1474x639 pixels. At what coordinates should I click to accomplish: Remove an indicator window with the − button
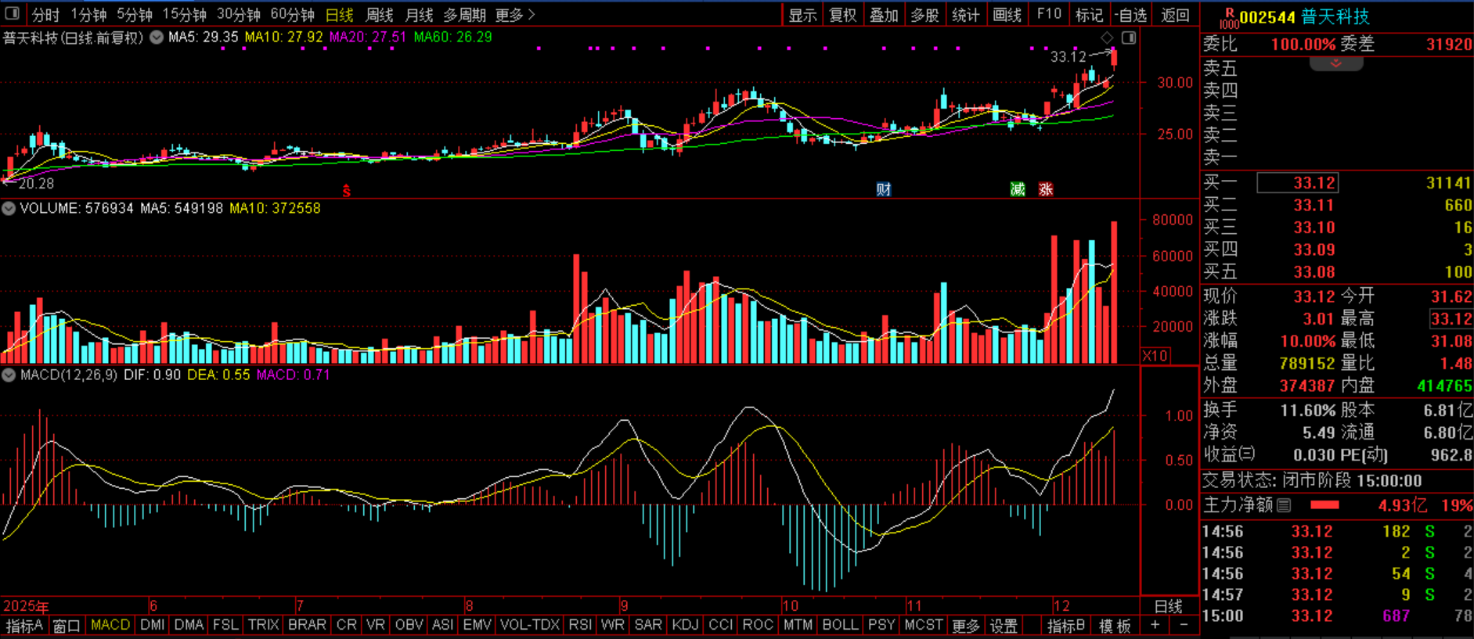click(x=1184, y=625)
